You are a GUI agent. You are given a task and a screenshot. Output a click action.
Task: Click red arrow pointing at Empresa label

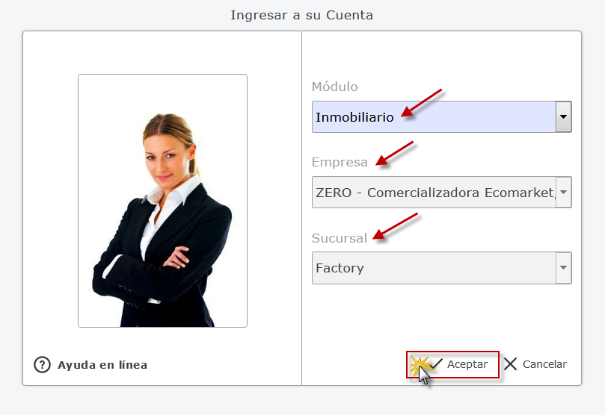(394, 153)
